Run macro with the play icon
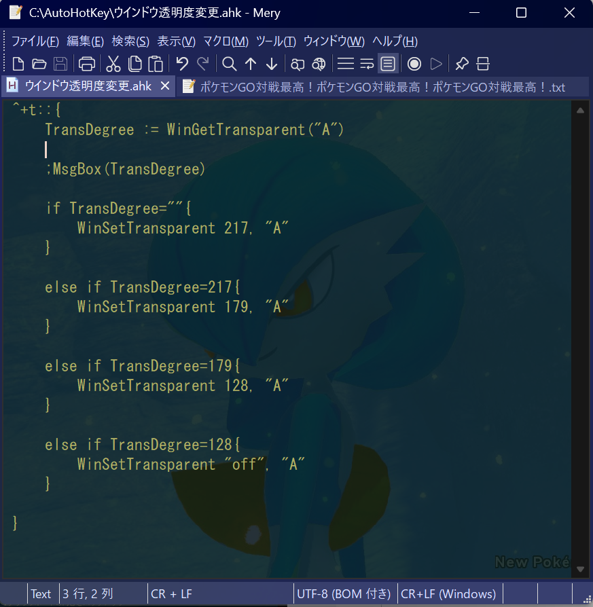This screenshot has width=593, height=607. pos(435,64)
